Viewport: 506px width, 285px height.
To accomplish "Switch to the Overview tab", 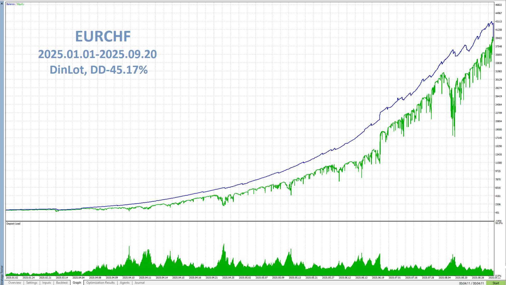I will (14, 283).
